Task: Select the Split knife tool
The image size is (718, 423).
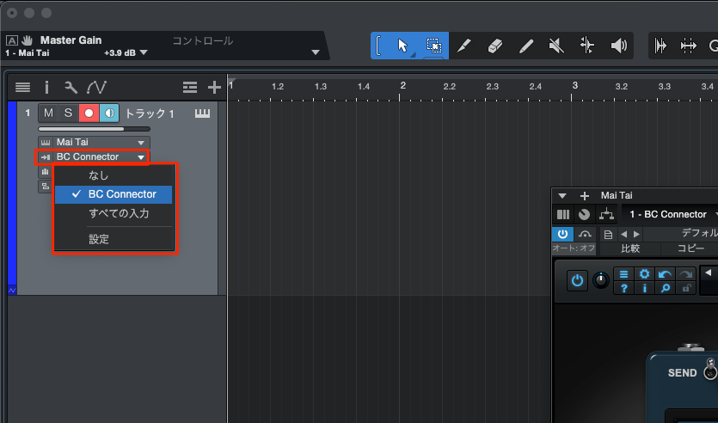Action: pos(463,46)
